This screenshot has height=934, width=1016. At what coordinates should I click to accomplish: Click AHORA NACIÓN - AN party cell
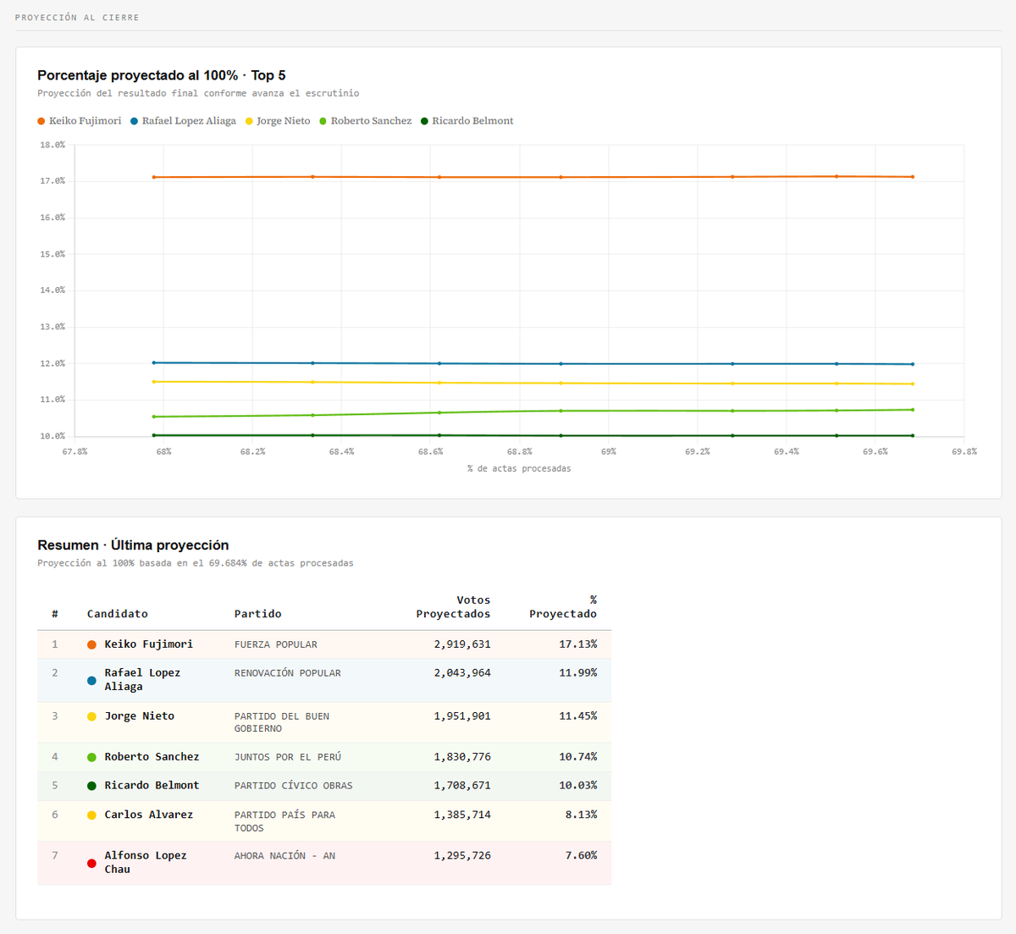pyautogui.click(x=285, y=856)
